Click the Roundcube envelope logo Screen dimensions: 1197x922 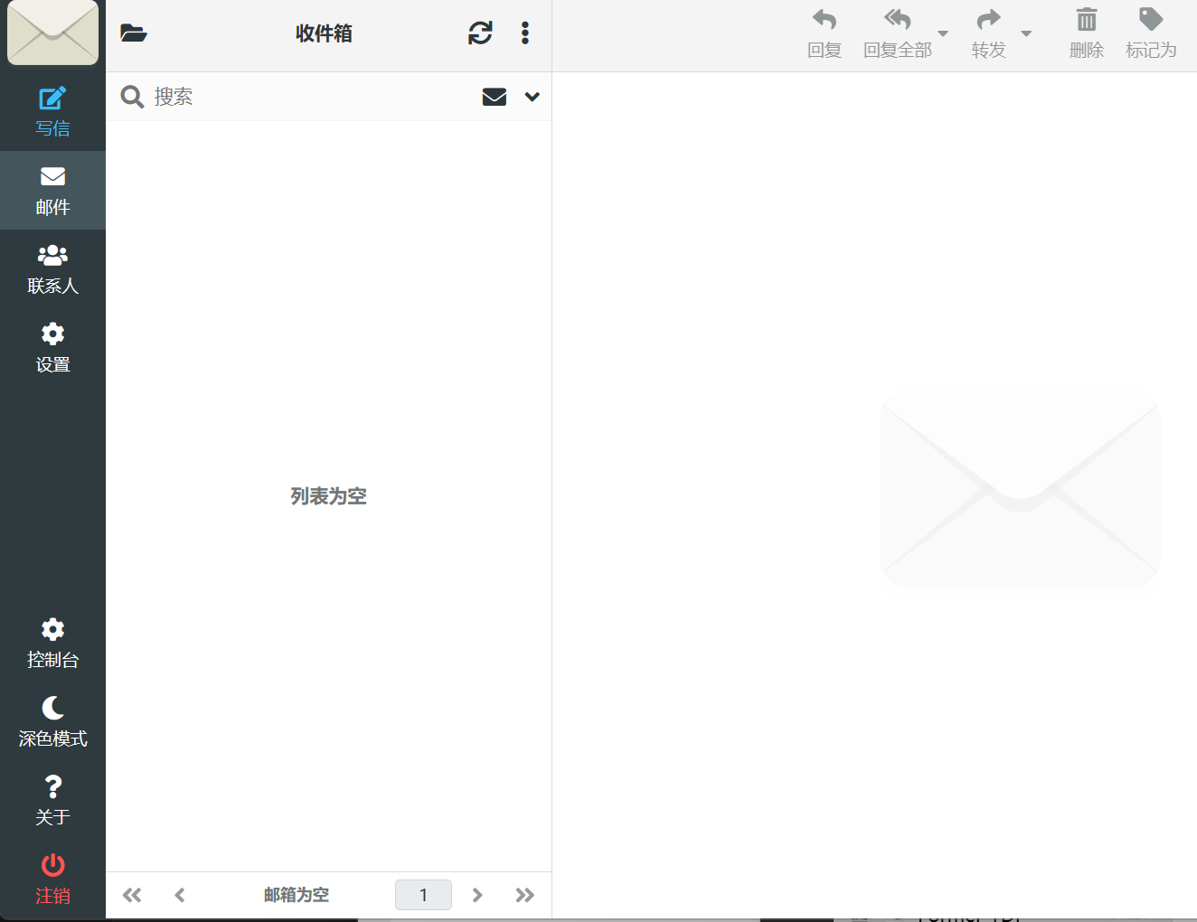tap(52, 33)
